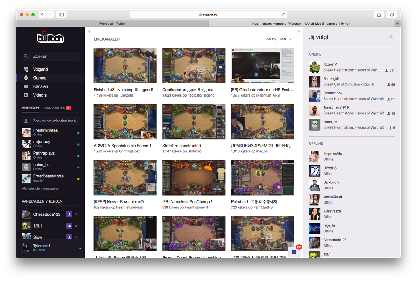Image resolution: width=417 pixels, height=281 pixels.
Task: Open new Safari tab plus button
Action: point(398,24)
